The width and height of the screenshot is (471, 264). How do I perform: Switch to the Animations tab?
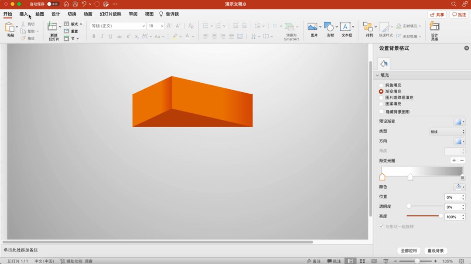point(88,14)
